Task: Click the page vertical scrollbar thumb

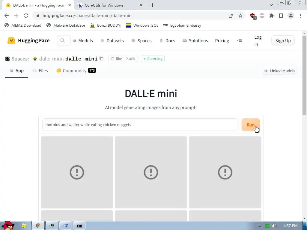Action: pyautogui.click(x=305, y=75)
